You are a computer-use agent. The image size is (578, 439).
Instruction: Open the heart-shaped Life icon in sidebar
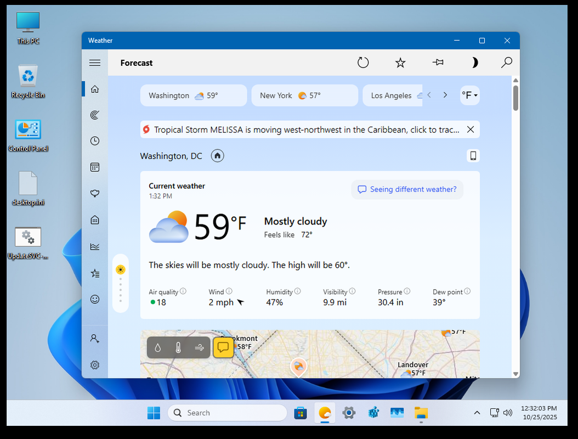pos(95,193)
